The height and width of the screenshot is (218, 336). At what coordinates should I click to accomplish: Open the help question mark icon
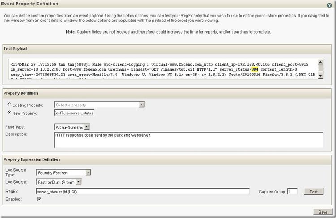coord(329,5)
